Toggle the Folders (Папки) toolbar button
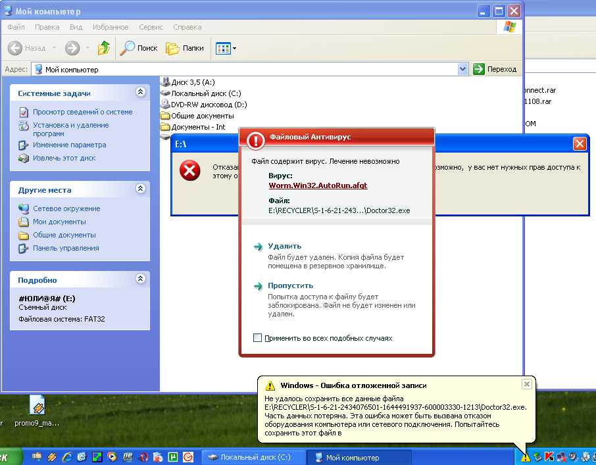 185,48
